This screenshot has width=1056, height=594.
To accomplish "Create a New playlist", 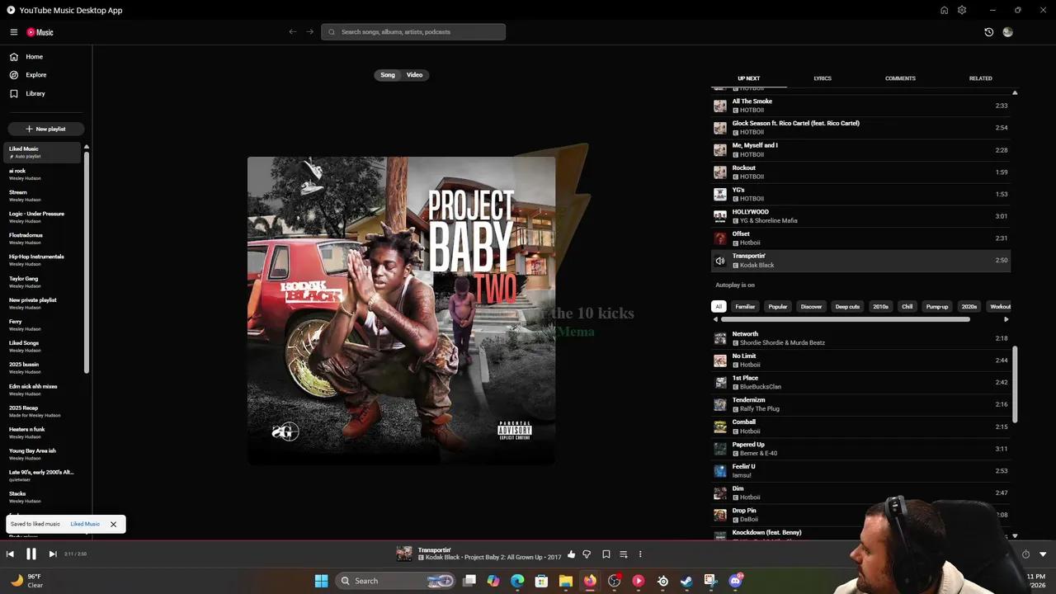I will coord(45,129).
